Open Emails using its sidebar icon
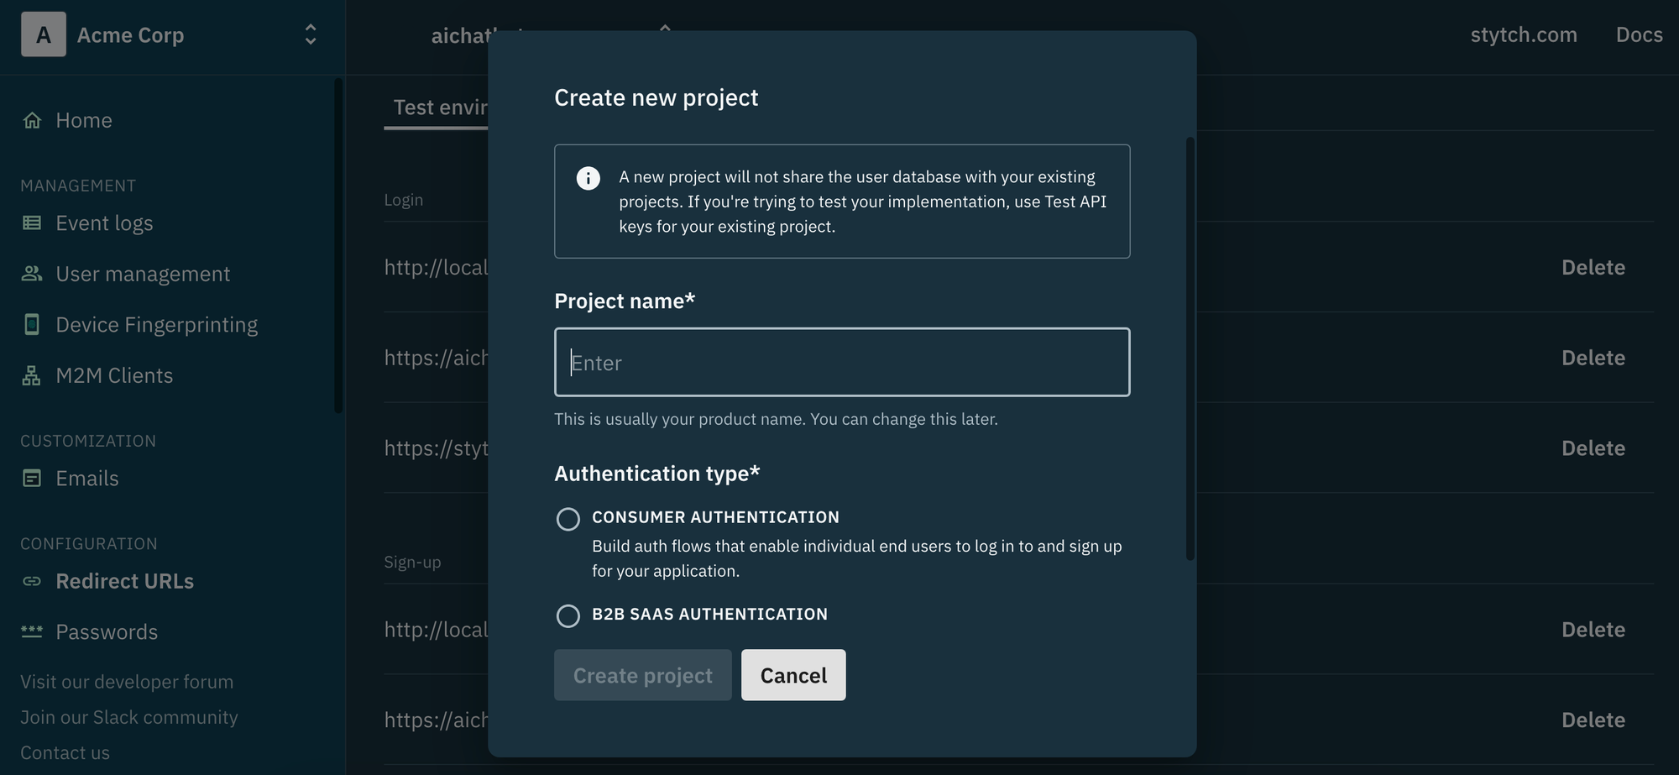The height and width of the screenshot is (775, 1679). [32, 479]
